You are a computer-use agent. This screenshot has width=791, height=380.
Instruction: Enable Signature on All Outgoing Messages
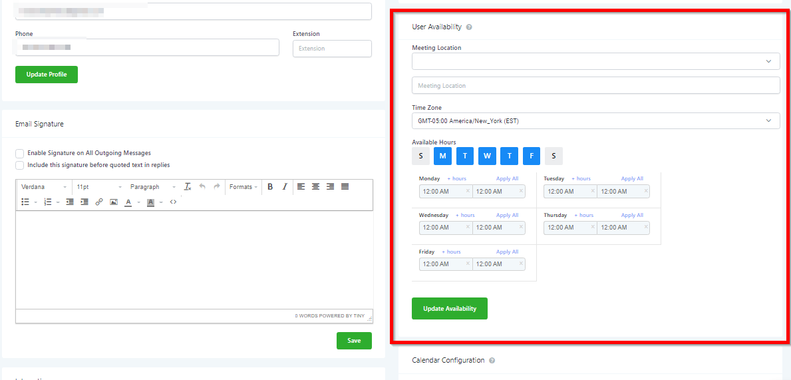point(20,153)
